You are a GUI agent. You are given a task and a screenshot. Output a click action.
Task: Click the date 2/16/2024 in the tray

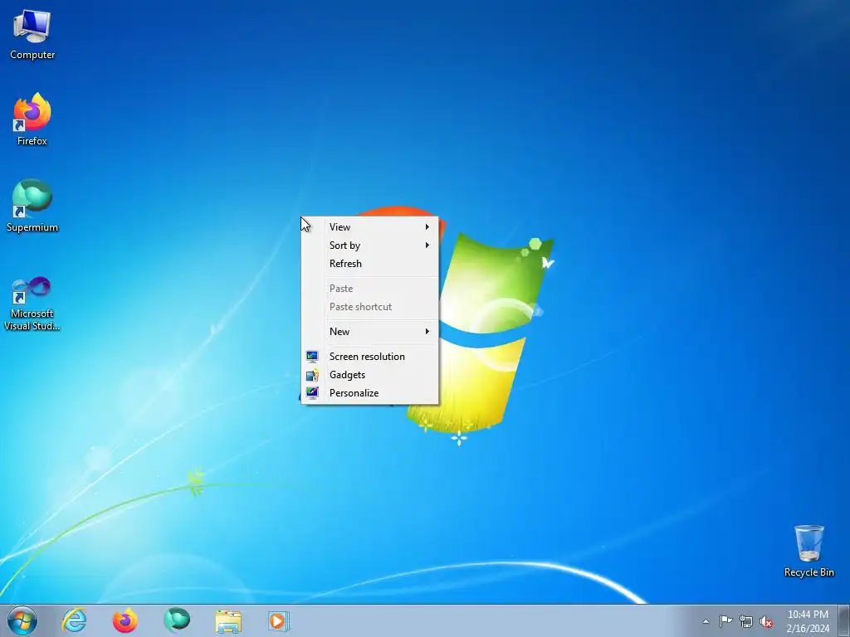point(808,629)
